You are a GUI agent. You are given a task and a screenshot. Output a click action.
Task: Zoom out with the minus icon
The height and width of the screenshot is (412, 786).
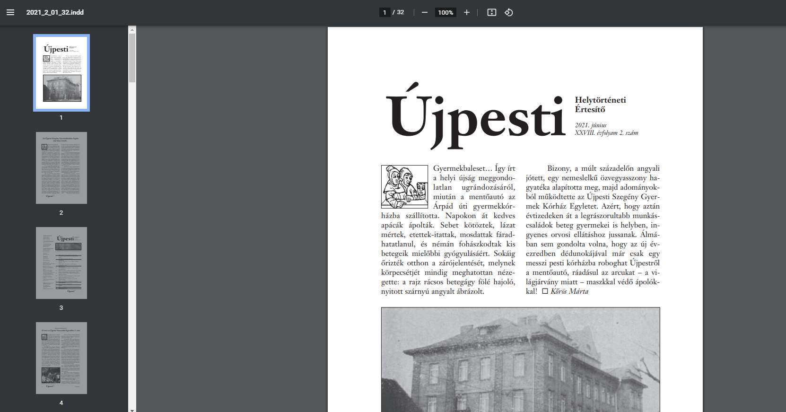[x=424, y=12]
